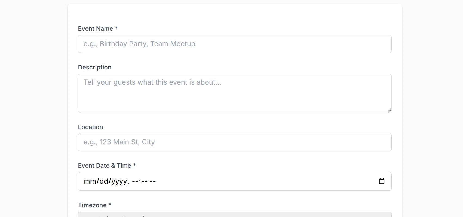Select the AM/PM segment of the time input
463x217 pixels.
pyautogui.click(x=152, y=181)
